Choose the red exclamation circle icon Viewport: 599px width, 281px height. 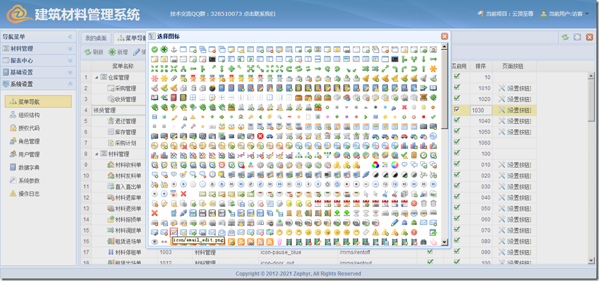414,232
